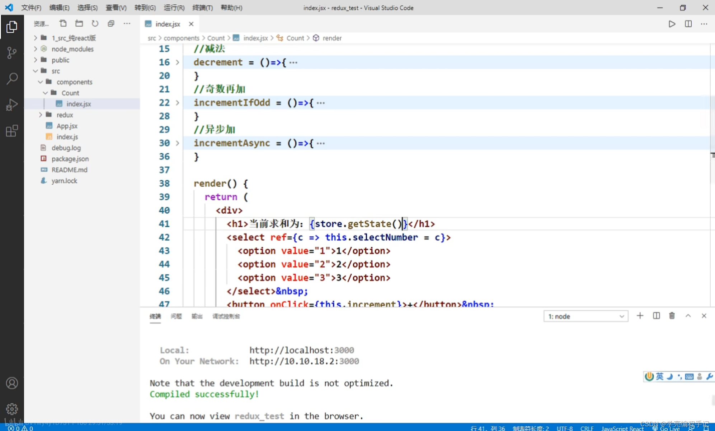
Task: Open the Manage gear icon
Action: (x=12, y=409)
